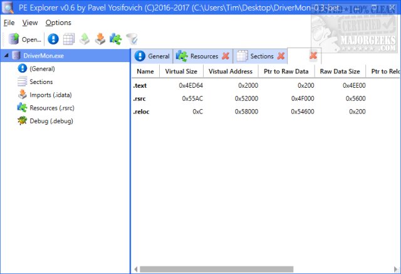Select Imports (.idata) tree item

(x=51, y=95)
